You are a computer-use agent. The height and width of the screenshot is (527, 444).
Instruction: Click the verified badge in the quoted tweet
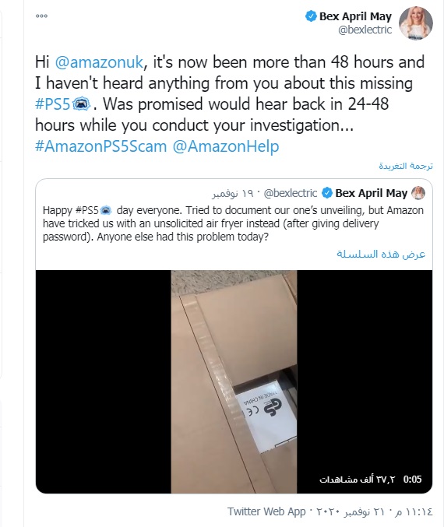click(327, 193)
